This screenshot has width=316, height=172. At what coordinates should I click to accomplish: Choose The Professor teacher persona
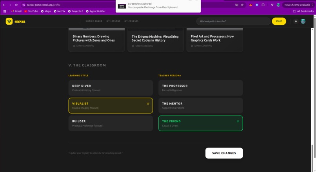point(200,88)
